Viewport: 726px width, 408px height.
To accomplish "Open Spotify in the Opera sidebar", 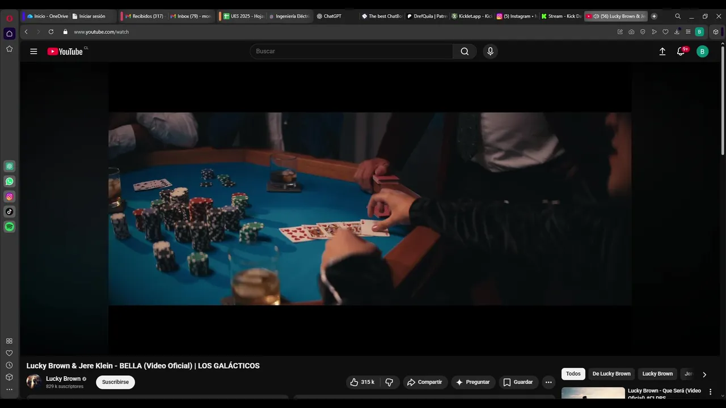I will 9,227.
